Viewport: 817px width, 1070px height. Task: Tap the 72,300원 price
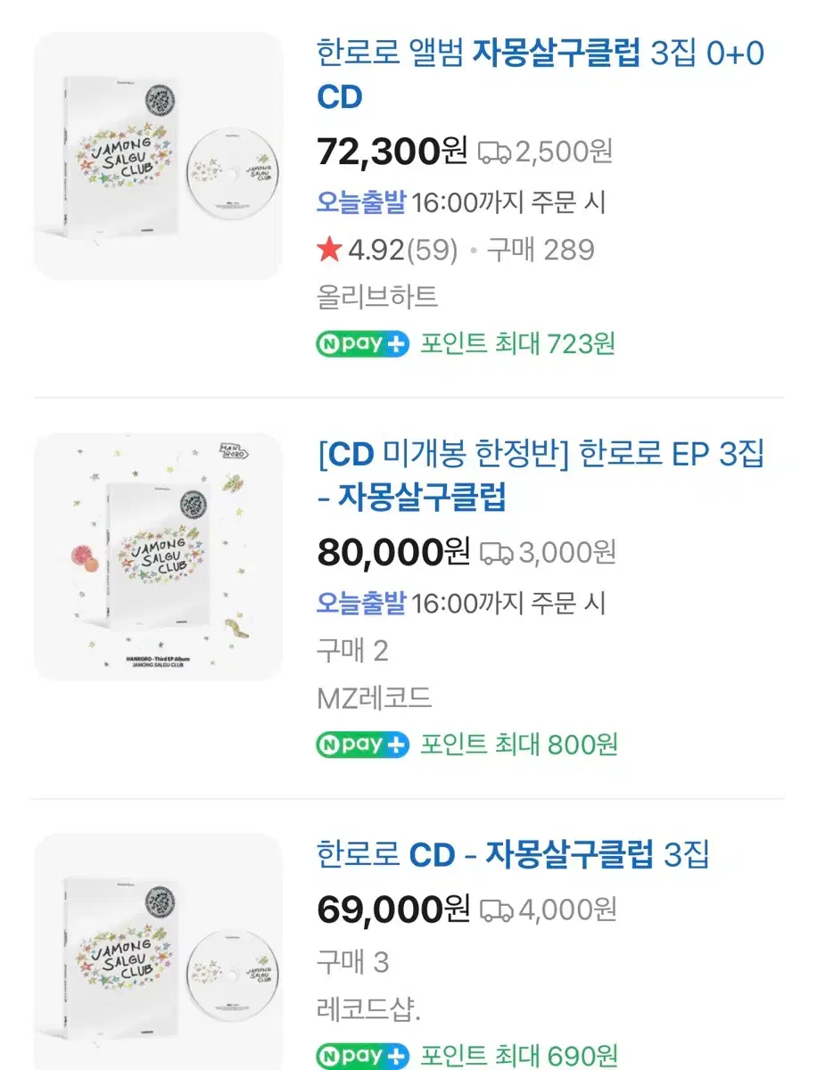[x=392, y=152]
